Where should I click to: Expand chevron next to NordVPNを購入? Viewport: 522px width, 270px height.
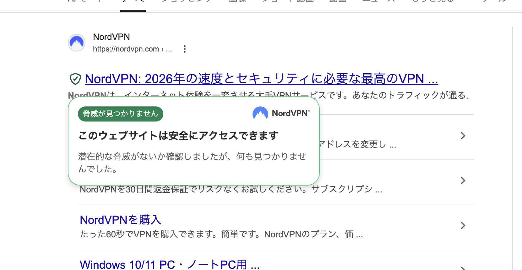tap(463, 225)
